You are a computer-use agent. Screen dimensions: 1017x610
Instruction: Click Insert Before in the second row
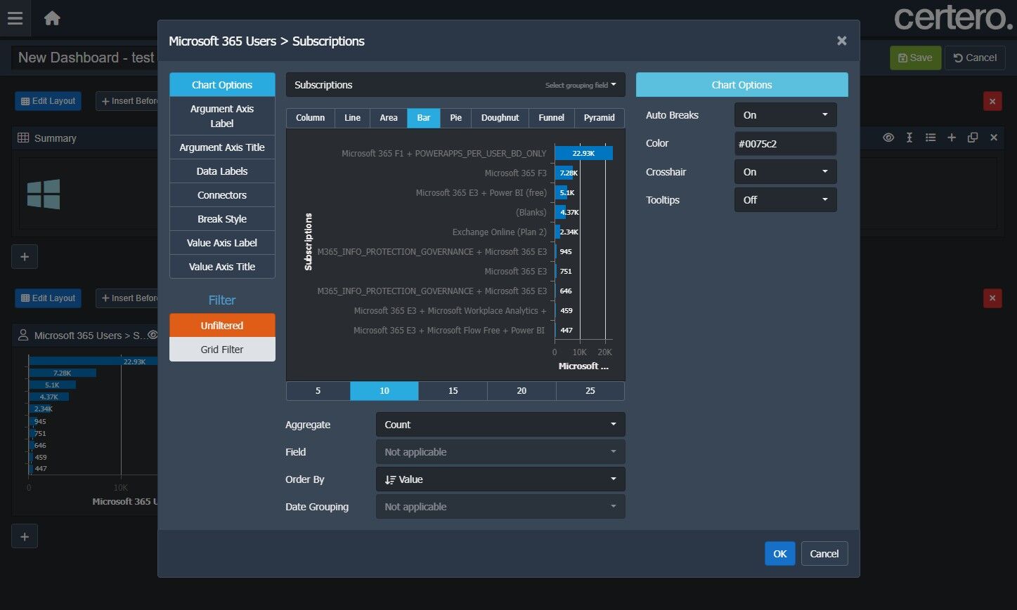point(129,298)
